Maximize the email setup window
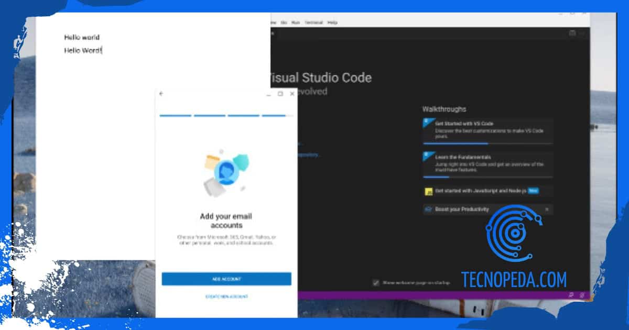 (x=280, y=94)
